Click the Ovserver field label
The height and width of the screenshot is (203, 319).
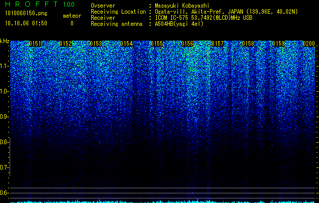coord(103,6)
